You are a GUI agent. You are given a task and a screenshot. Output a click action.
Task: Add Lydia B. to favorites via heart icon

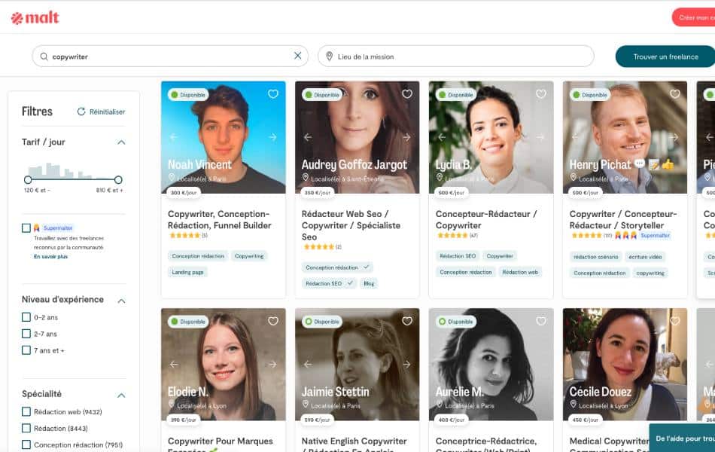pos(540,93)
